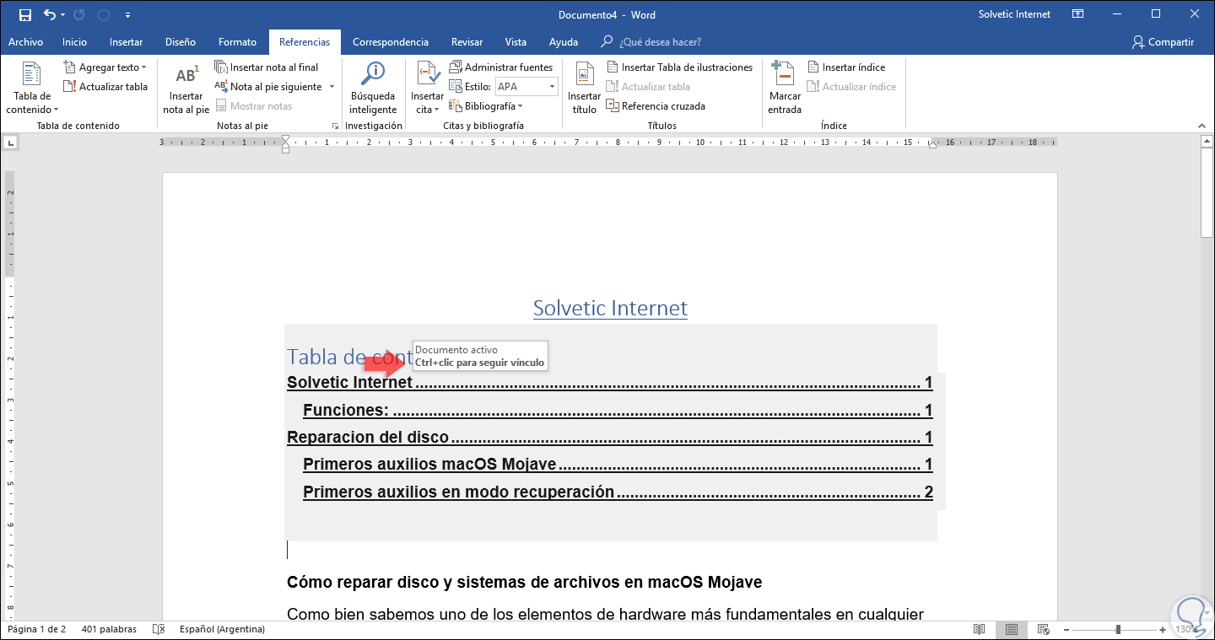The width and height of the screenshot is (1215, 640).
Task: Click the tab selector at ruler corner
Action: click(x=9, y=143)
